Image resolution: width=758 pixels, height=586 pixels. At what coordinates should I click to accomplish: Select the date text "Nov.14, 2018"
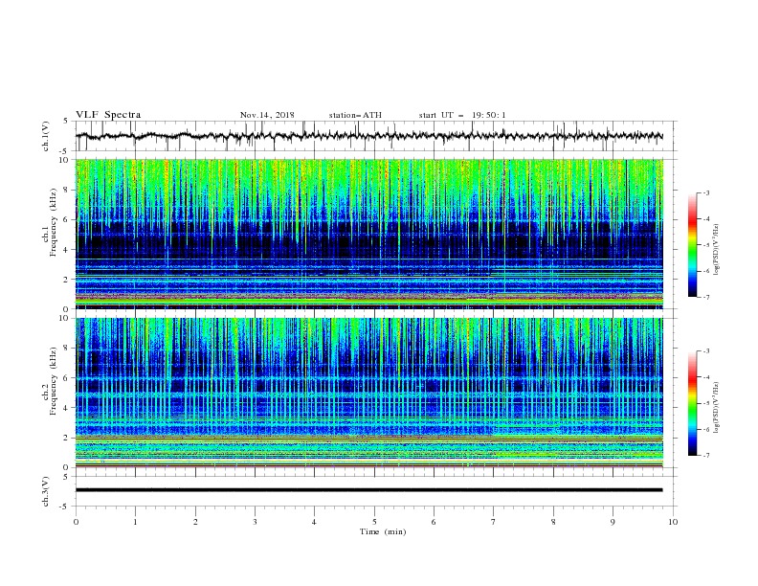pos(267,115)
